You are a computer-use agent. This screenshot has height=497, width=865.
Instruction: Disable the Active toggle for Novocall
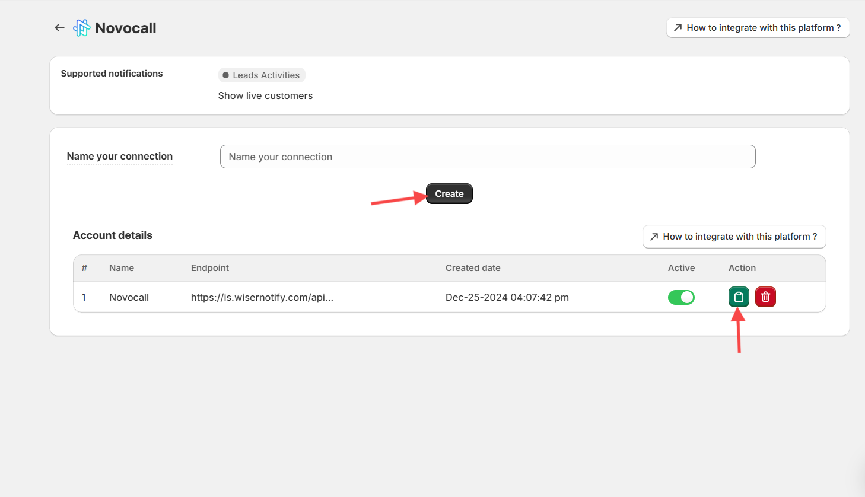click(681, 297)
